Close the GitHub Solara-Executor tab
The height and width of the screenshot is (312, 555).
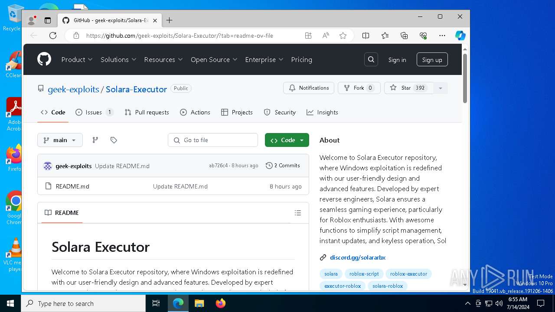[x=155, y=20]
